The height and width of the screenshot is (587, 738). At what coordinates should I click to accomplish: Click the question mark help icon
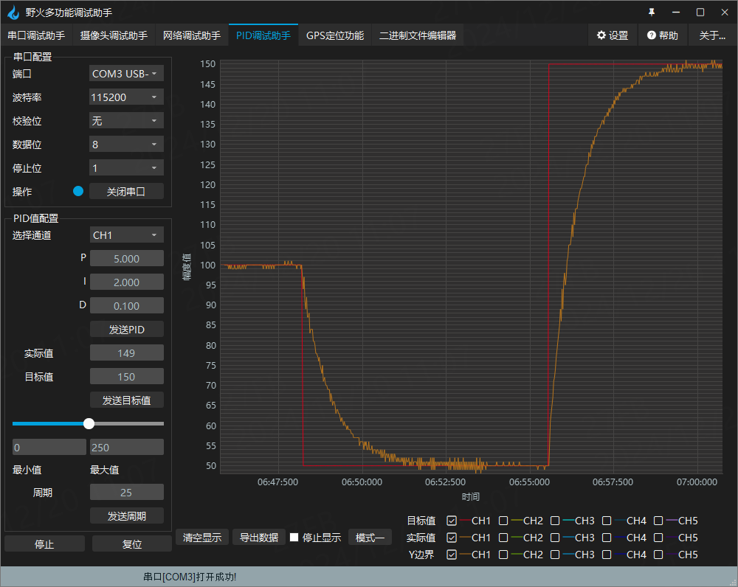(x=652, y=35)
